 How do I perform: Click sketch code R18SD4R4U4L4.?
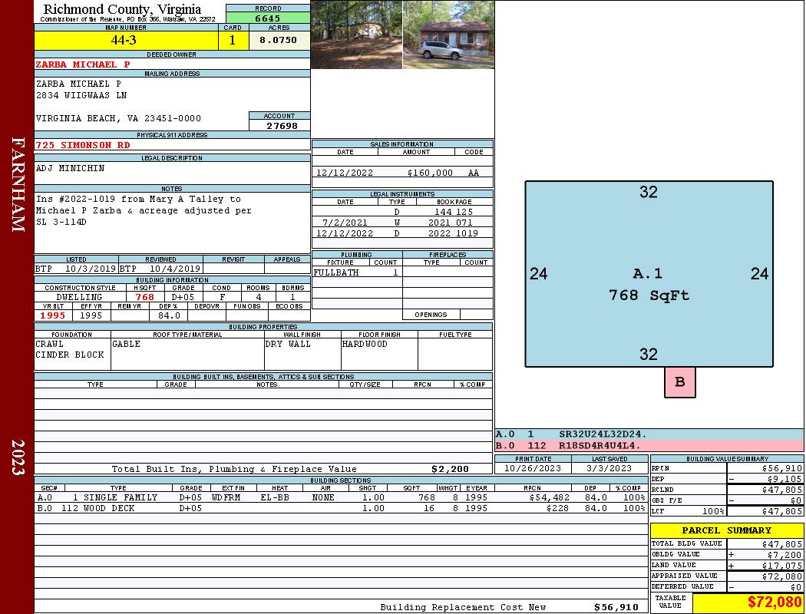(x=600, y=445)
